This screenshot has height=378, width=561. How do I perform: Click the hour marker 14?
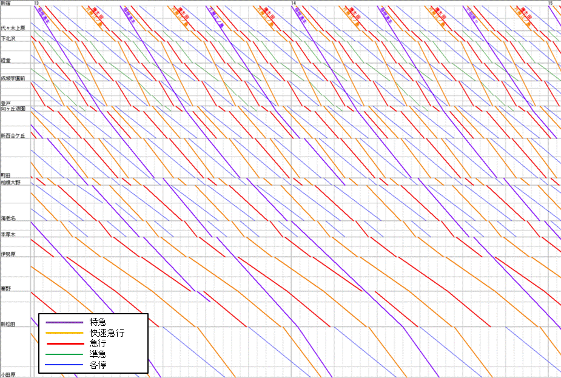[x=292, y=2]
